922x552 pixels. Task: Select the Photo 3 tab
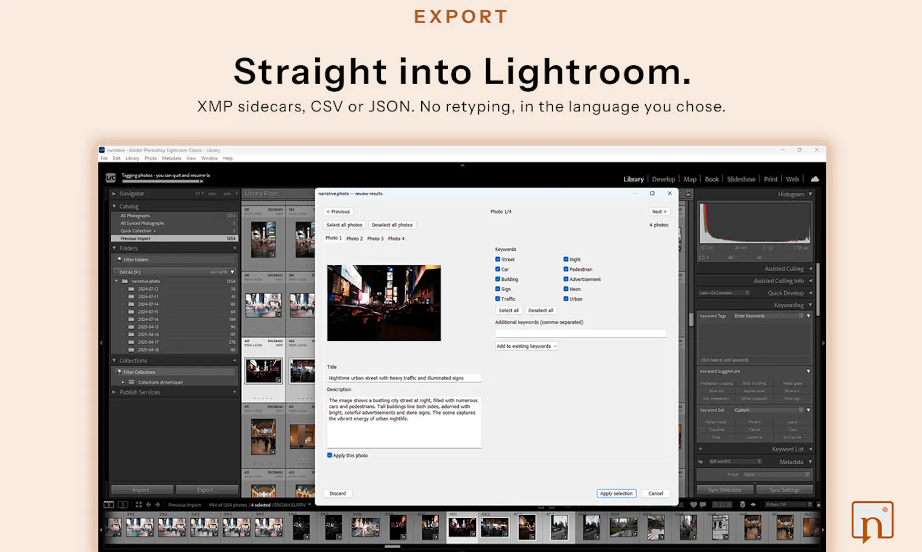375,238
